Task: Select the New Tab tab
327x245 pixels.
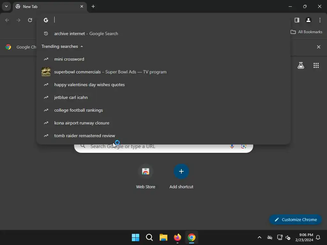Action: click(49, 6)
